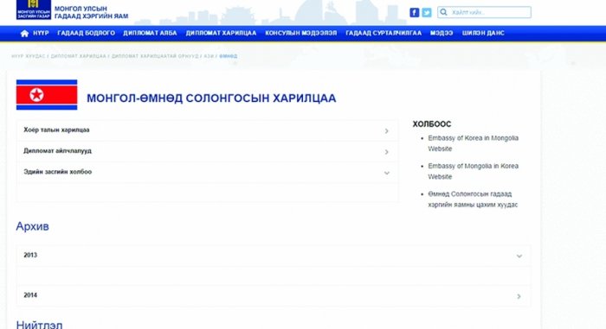Click the search magnifier icon
Image resolution: width=606 pixels, height=329 pixels.
click(x=443, y=12)
